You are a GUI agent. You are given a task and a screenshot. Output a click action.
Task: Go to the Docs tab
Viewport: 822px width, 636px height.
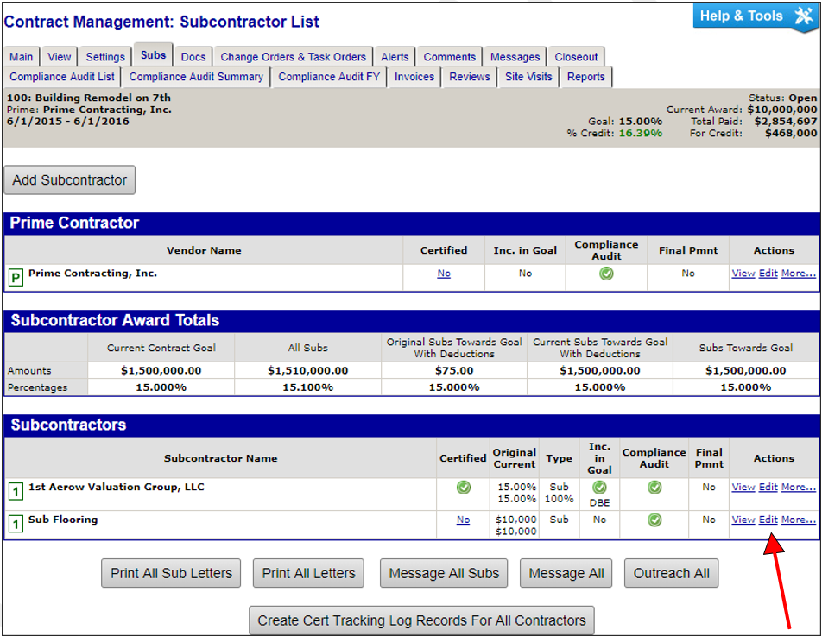[x=193, y=57]
